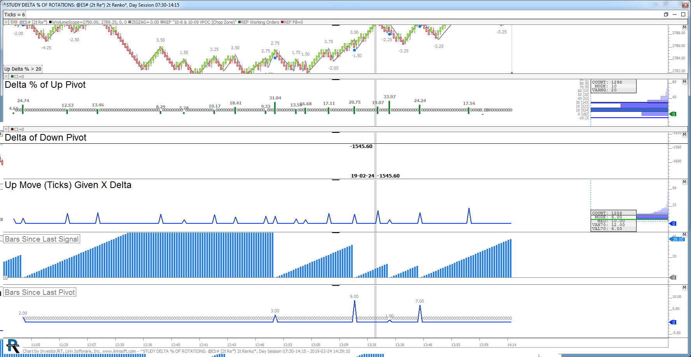Minimize the inner chart window
This screenshot has height=357, width=691.
tap(675, 14)
